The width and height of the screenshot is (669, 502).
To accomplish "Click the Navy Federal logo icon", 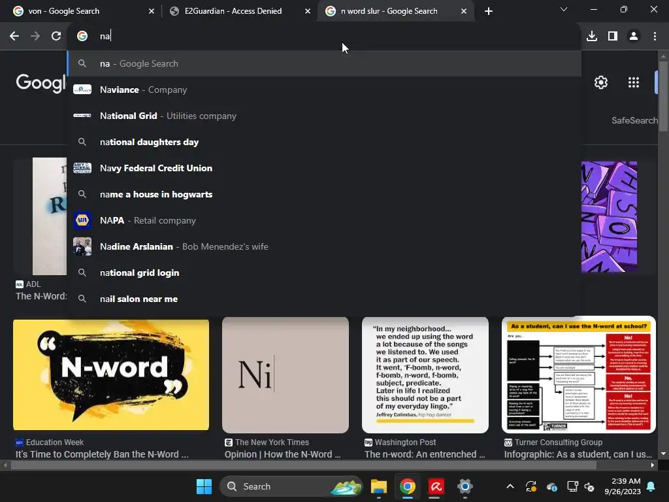I will coord(82,168).
